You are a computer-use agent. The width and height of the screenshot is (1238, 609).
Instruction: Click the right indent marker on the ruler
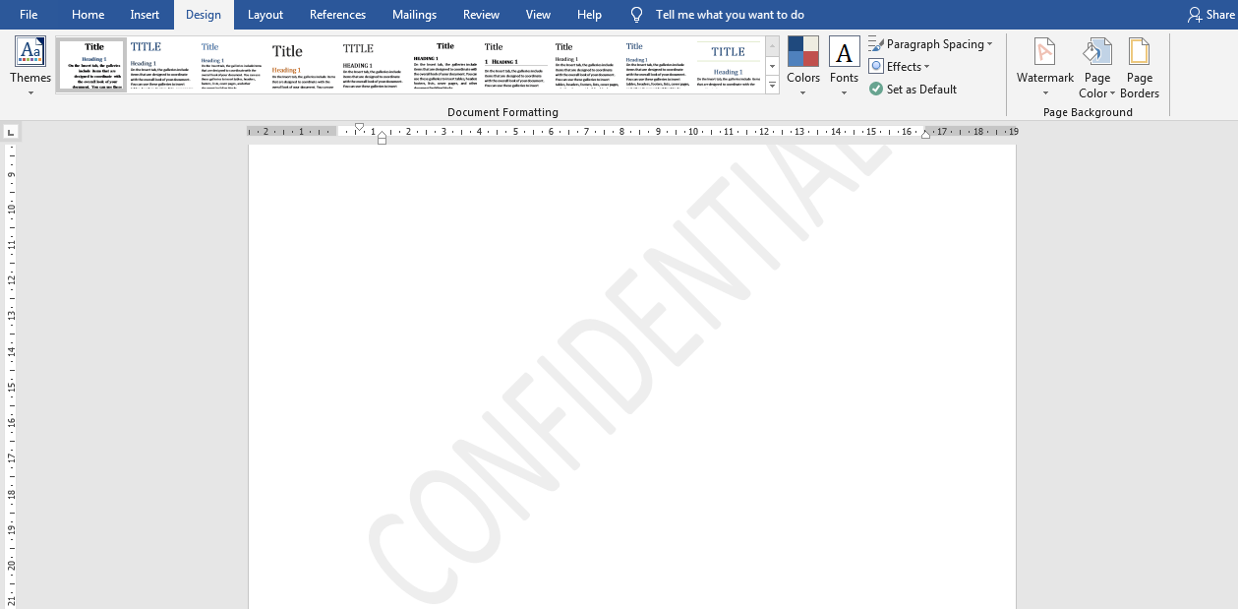pyautogui.click(x=925, y=134)
